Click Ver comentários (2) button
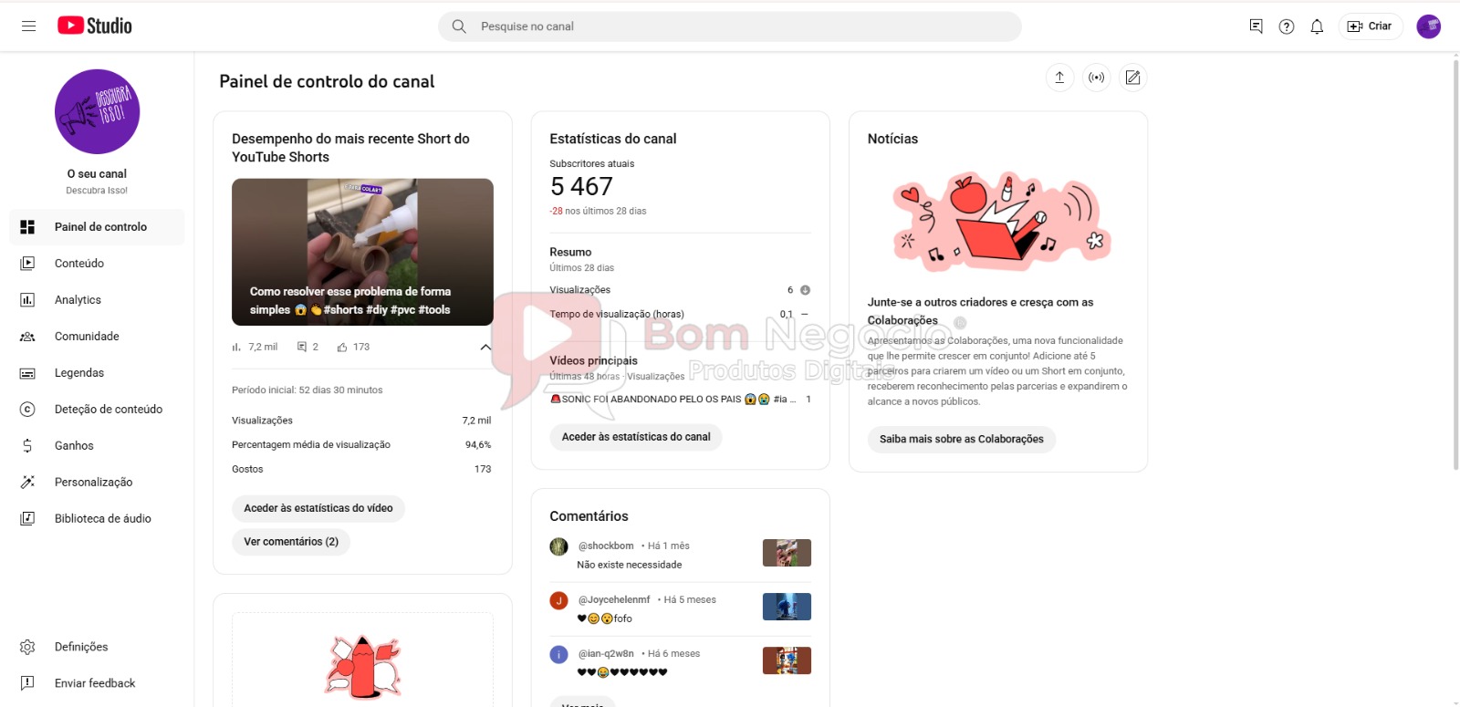This screenshot has width=1460, height=707. tap(291, 542)
